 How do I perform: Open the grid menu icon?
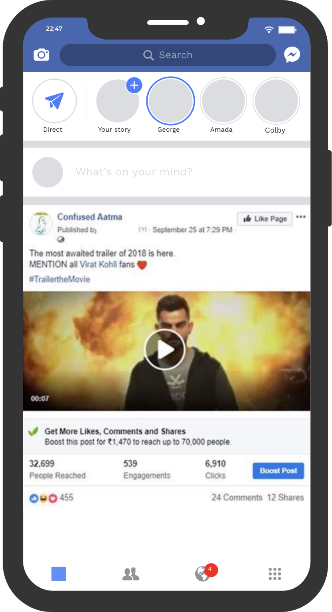coord(275,574)
